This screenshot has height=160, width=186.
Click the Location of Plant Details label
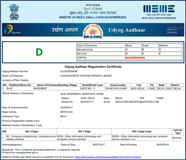pos(15,80)
